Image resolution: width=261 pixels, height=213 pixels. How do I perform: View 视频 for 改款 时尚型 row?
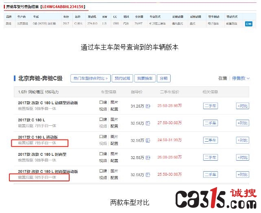coord(103,161)
